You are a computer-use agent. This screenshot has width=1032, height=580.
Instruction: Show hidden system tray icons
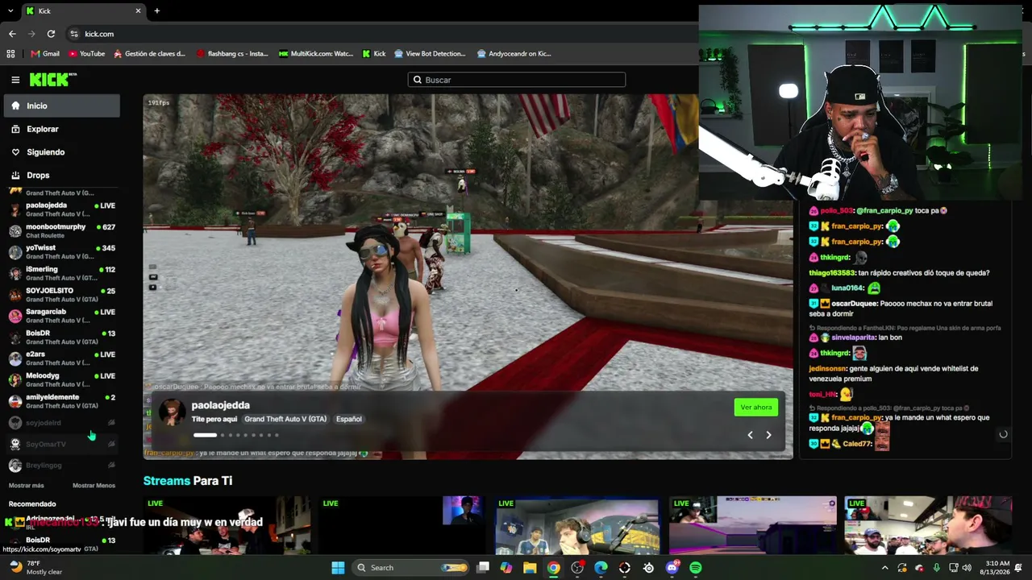(884, 568)
